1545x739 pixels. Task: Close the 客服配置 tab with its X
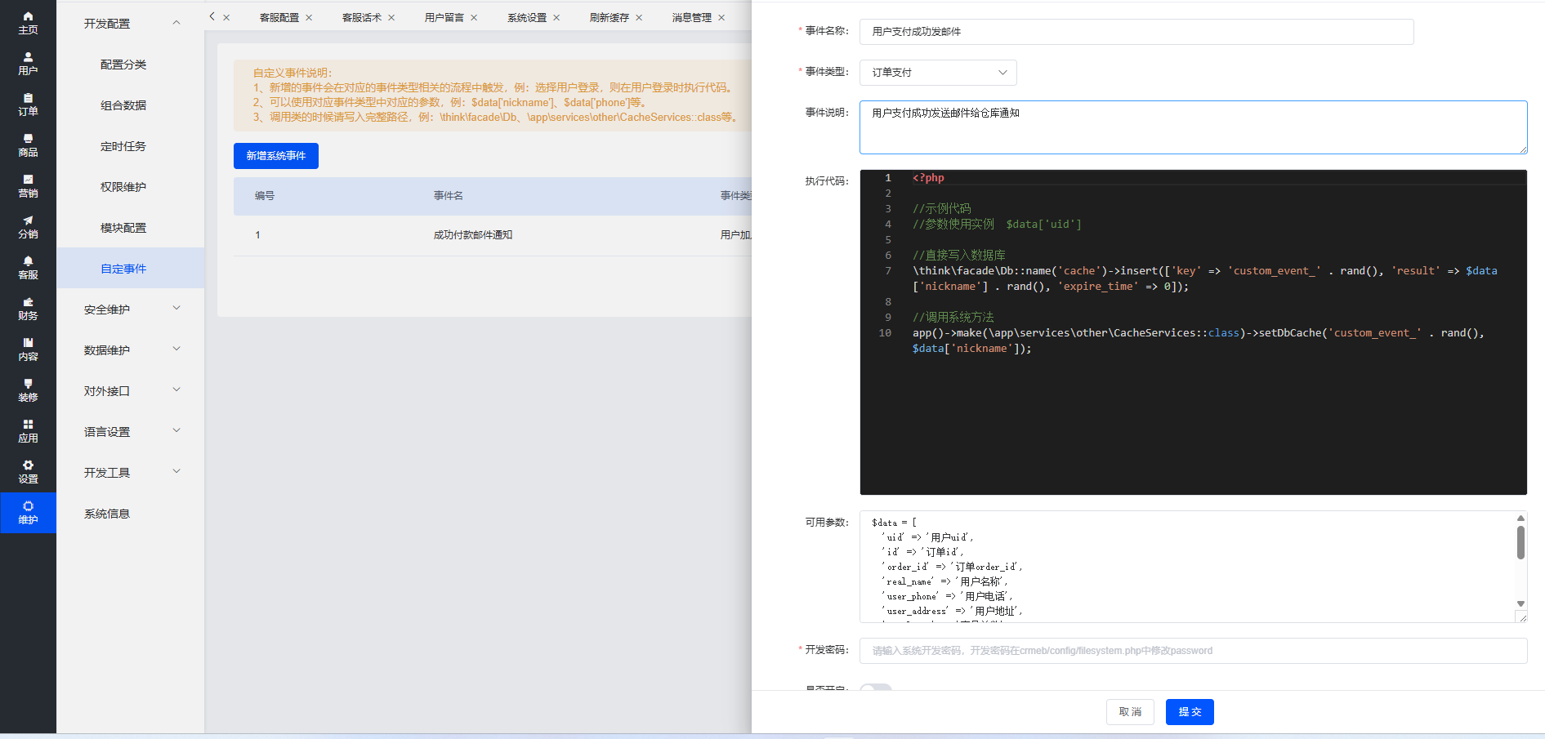click(x=309, y=18)
